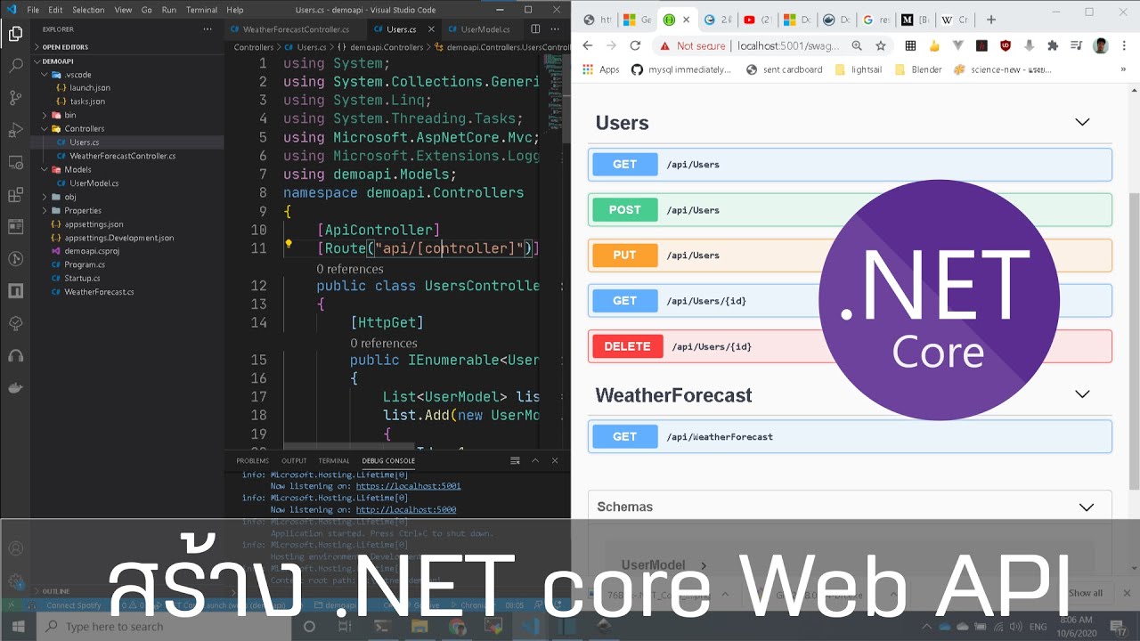This screenshot has width=1140, height=641.
Task: Click the Chrome address bar URL
Action: pyautogui.click(x=788, y=45)
